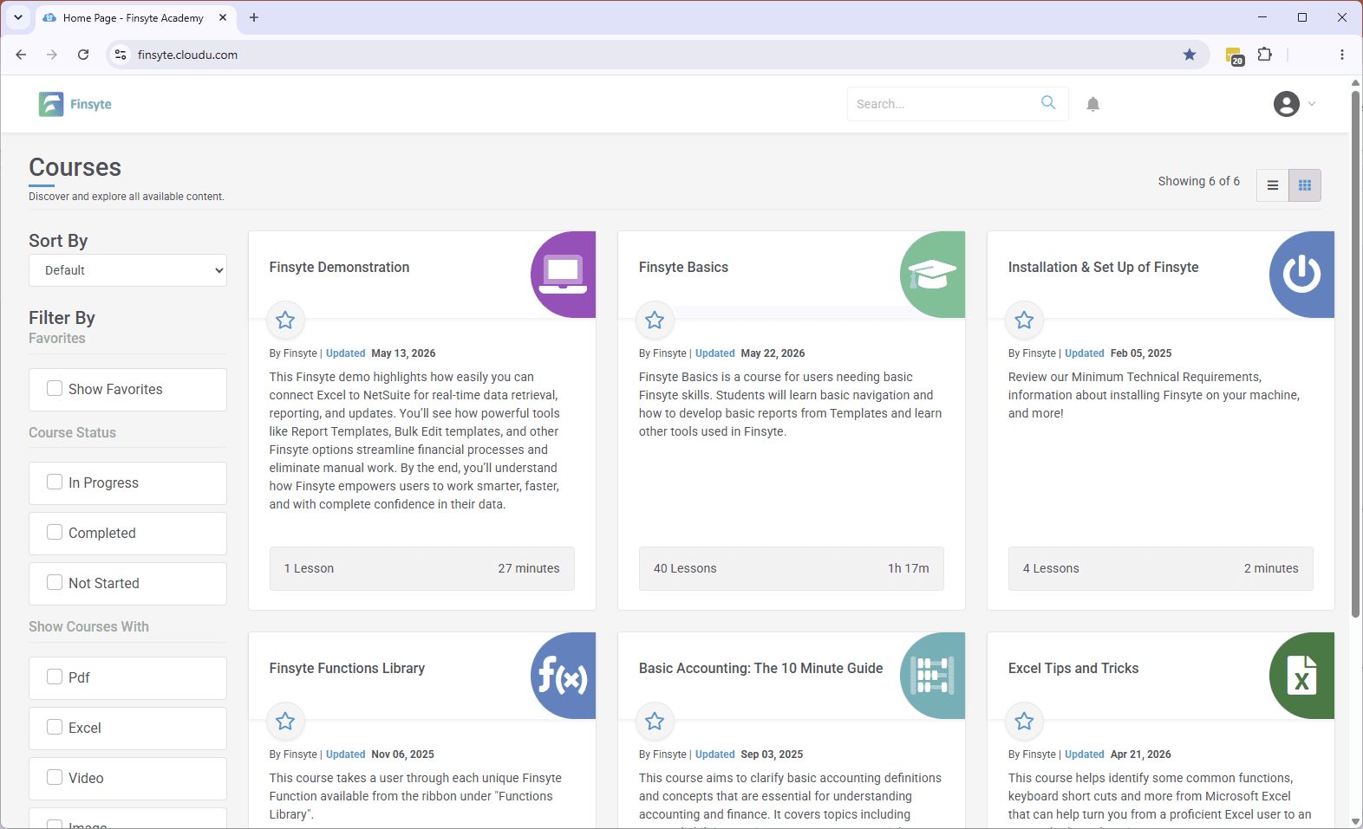This screenshot has width=1363, height=829.
Task: Star the Installation & Set Up course
Action: point(1024,321)
